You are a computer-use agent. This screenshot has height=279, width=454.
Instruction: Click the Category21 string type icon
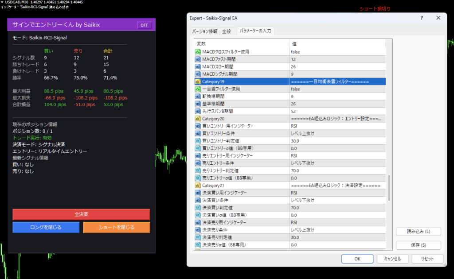(198, 185)
